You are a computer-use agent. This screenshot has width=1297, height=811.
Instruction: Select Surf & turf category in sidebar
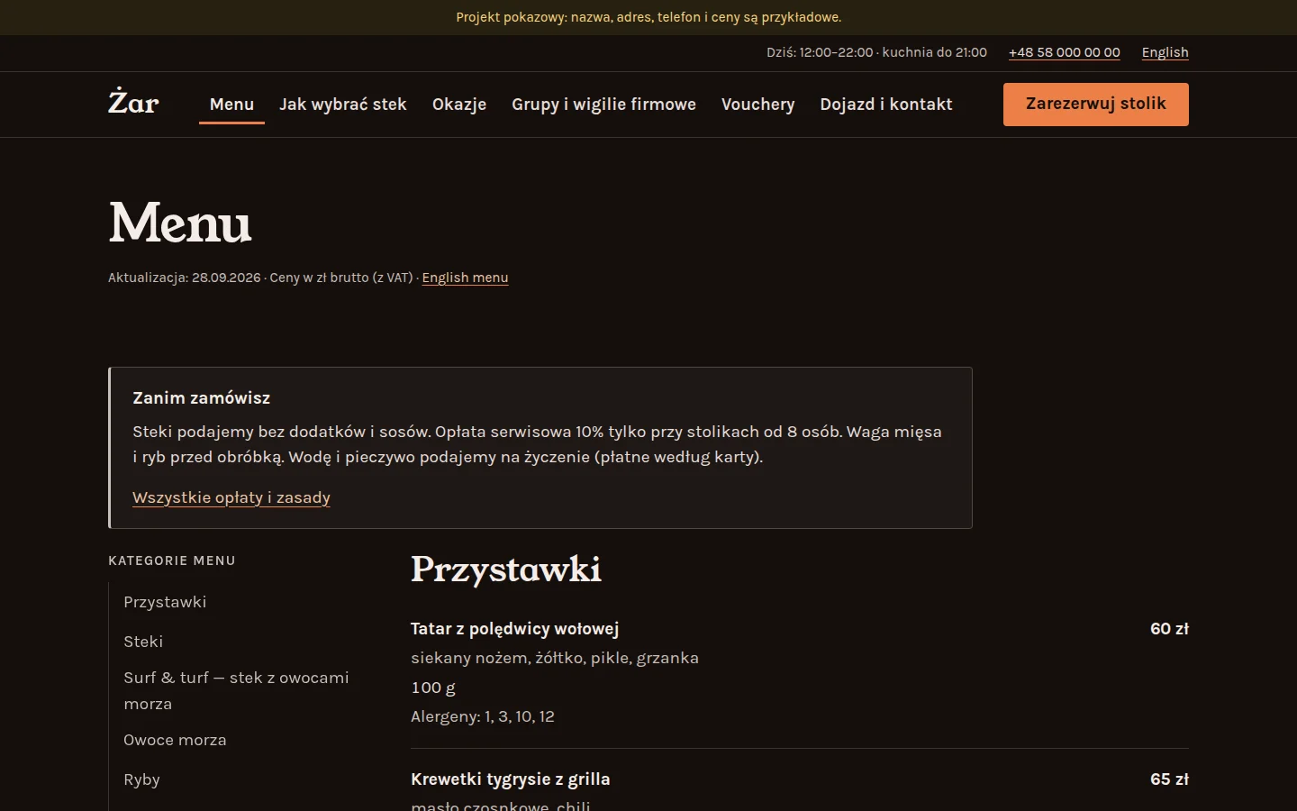[236, 690]
